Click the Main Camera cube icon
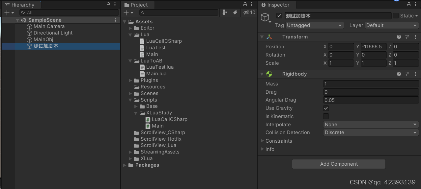Screen dimensions: 421x189 point(29,26)
